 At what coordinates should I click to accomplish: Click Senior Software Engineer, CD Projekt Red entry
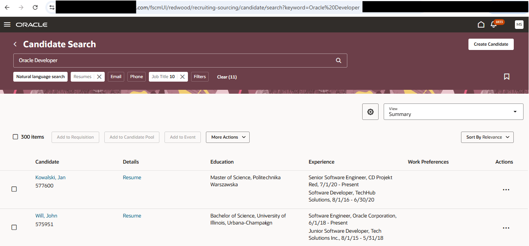tap(350, 181)
